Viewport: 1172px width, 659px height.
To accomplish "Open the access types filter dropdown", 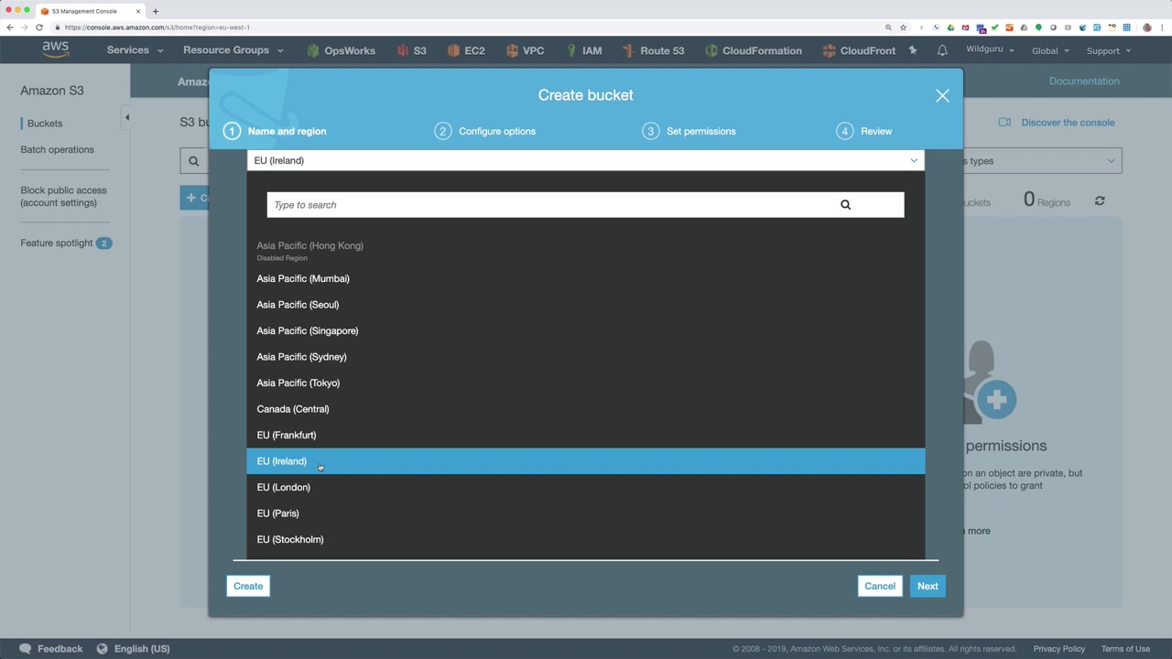I will point(1042,161).
